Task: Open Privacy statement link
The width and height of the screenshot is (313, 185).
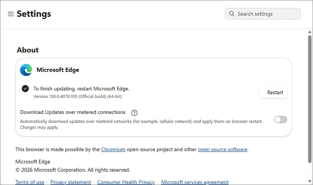Action: tap(71, 182)
